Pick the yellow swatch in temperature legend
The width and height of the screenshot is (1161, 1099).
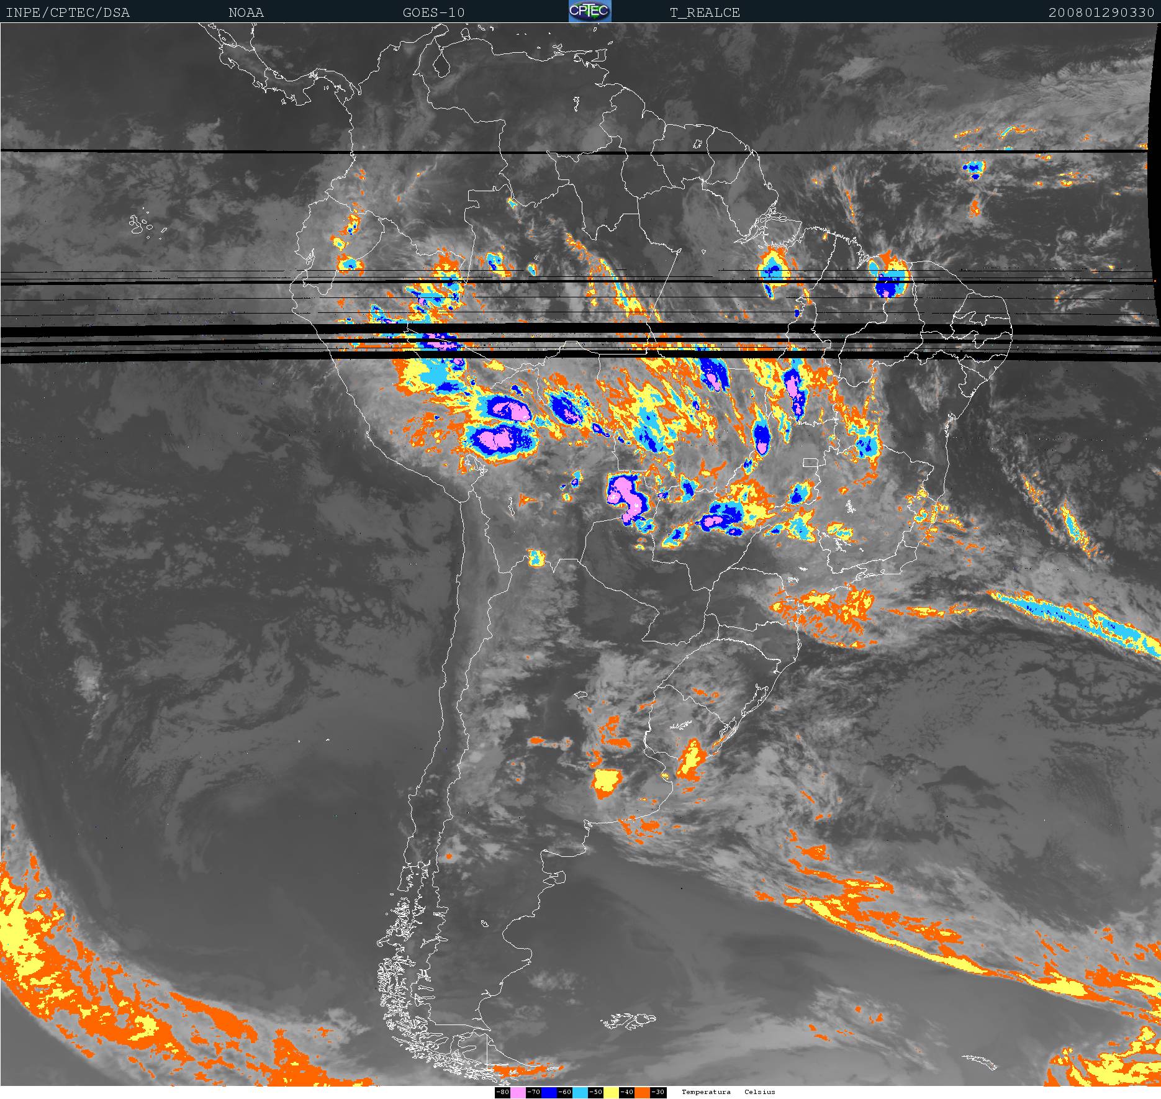[x=611, y=1092]
